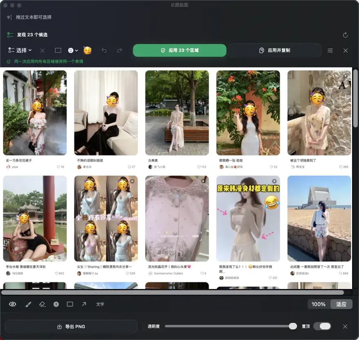Image resolution: width=359 pixels, height=340 pixels.
Task: Click the undo arrow icon
Action: 104,50
